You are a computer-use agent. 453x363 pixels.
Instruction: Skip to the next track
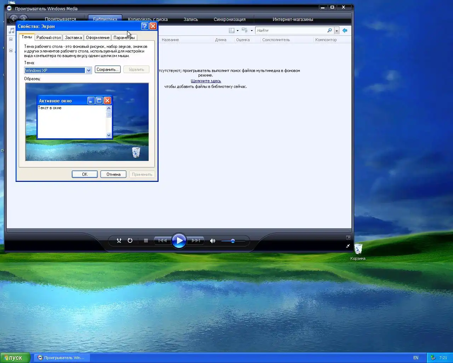196,240
